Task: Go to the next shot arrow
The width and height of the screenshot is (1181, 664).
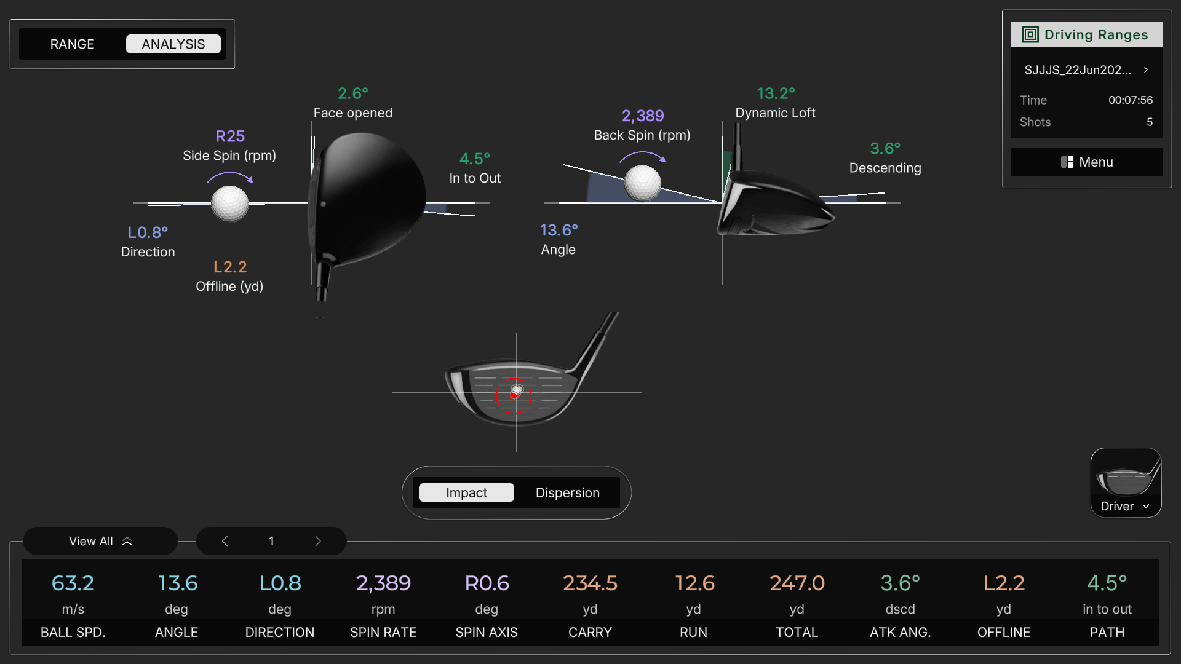Action: click(317, 541)
